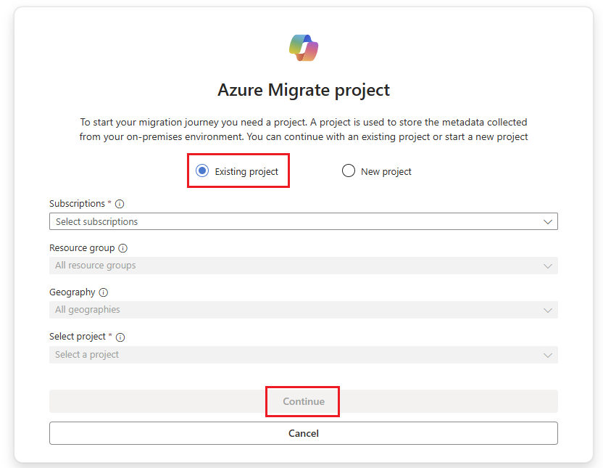The height and width of the screenshot is (468, 603).
Task: Expand the Select project chevron arrow
Action: [548, 356]
